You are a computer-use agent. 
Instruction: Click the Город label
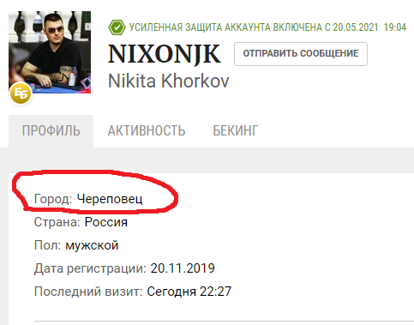point(53,199)
